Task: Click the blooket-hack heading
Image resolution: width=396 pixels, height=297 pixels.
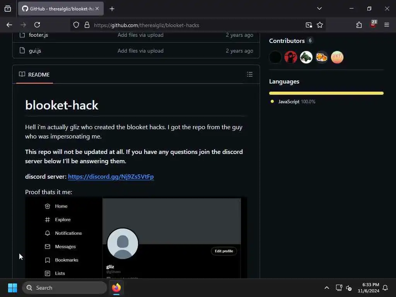Action: click(x=61, y=105)
